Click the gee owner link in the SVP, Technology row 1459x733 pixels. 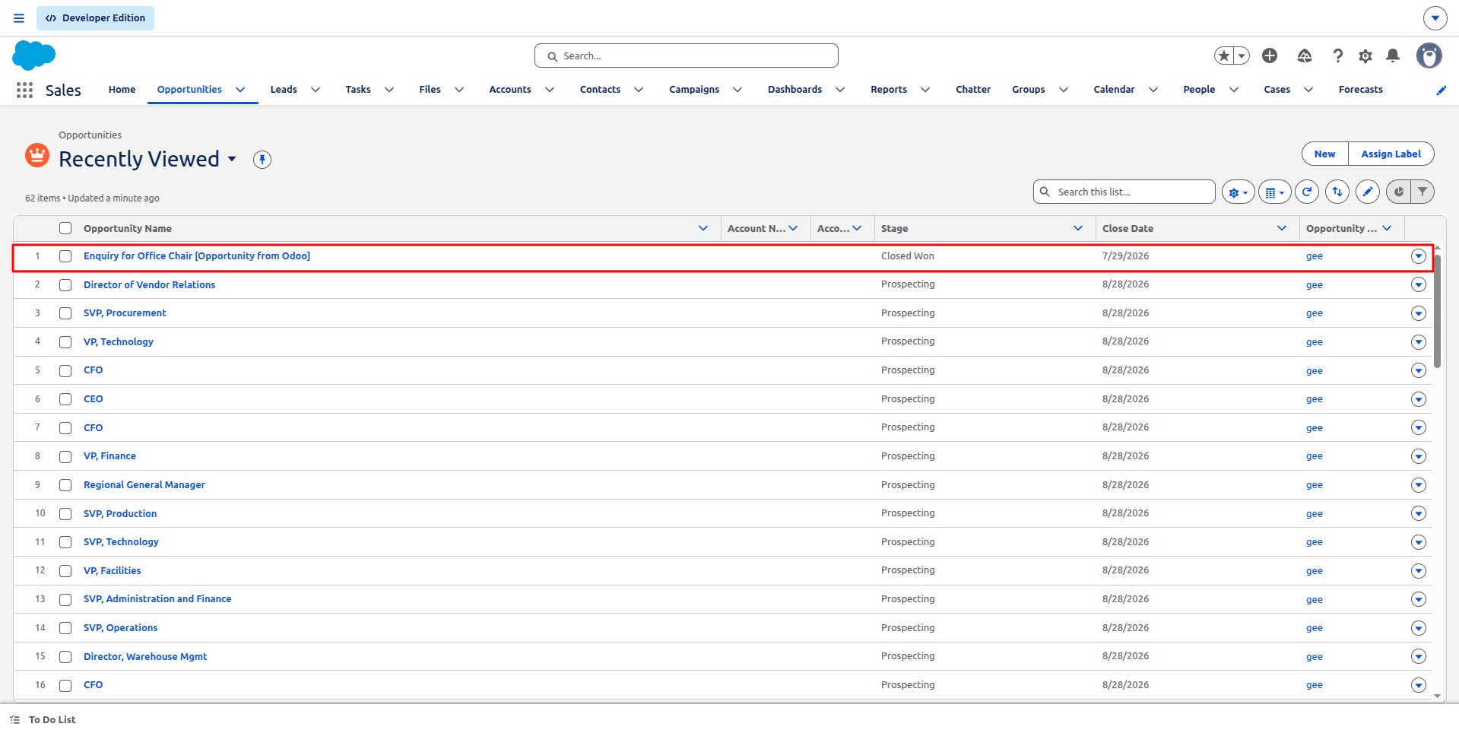pos(1315,542)
